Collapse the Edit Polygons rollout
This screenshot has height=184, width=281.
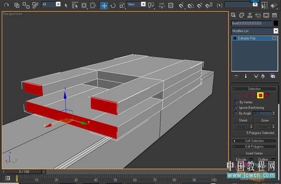254,146
